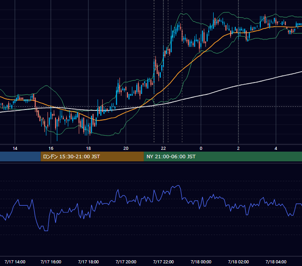The image size is (302, 266).
Task: Click the 7/17 18:00 time label
Action: coord(88,262)
